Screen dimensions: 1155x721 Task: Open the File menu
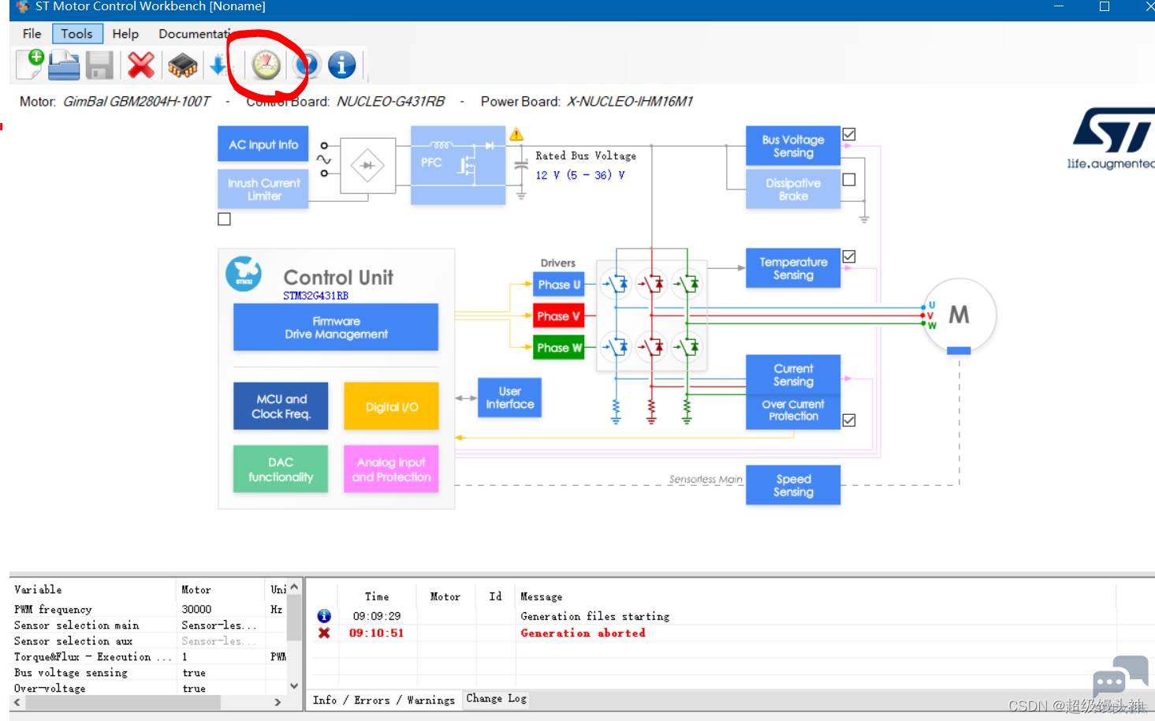click(32, 34)
